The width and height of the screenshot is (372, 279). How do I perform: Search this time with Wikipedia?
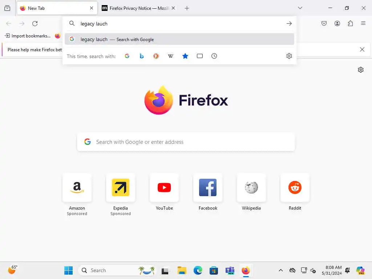(171, 56)
